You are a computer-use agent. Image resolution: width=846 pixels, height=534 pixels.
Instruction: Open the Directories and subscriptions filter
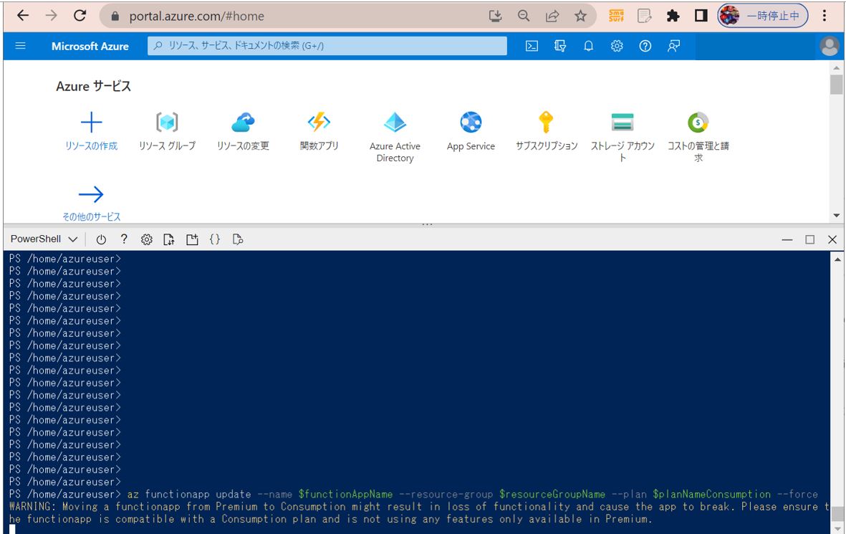pyautogui.click(x=560, y=46)
